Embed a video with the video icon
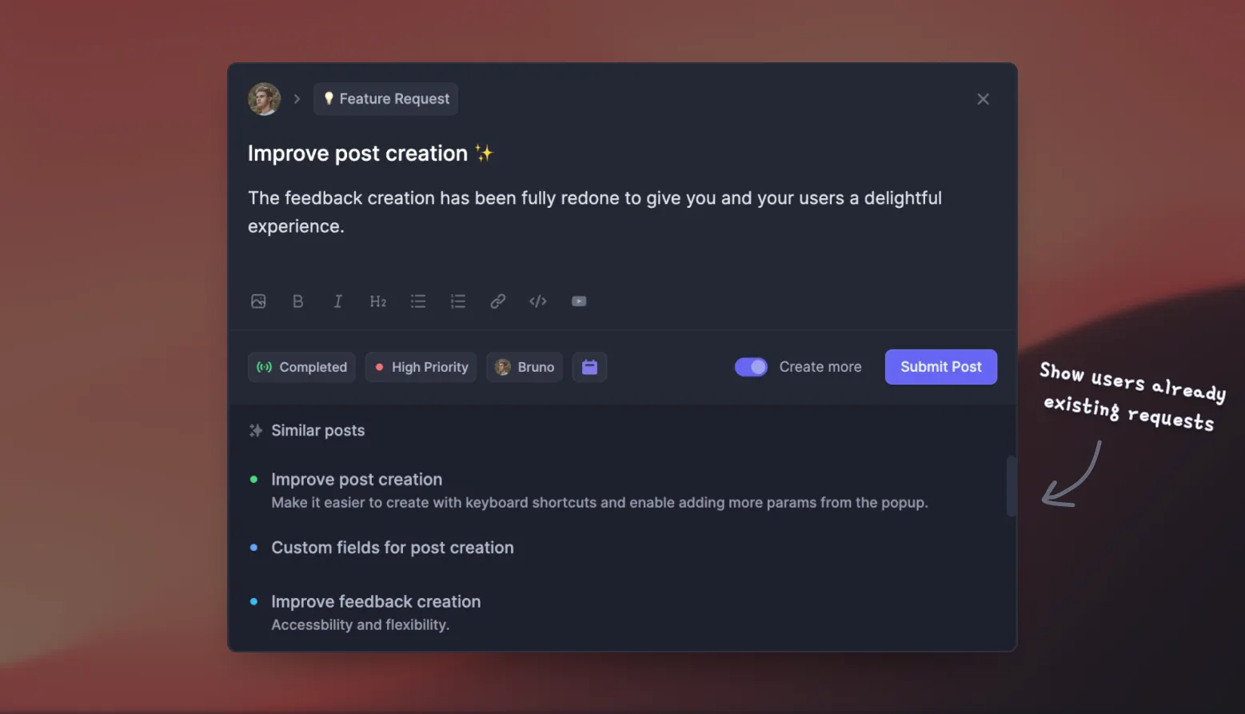The image size is (1245, 714). click(579, 301)
